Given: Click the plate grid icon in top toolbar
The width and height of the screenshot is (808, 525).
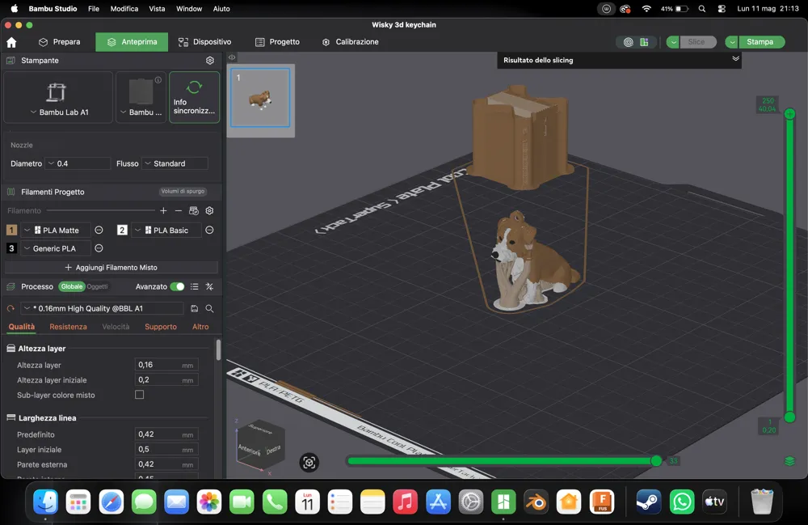Looking at the screenshot, I should [644, 42].
